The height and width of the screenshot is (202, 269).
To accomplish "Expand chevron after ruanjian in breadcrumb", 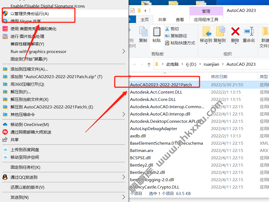I will tap(223, 64).
